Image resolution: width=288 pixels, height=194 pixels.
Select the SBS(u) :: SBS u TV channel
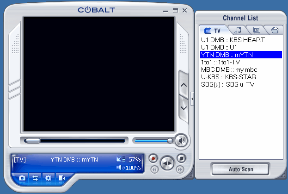click(x=241, y=84)
